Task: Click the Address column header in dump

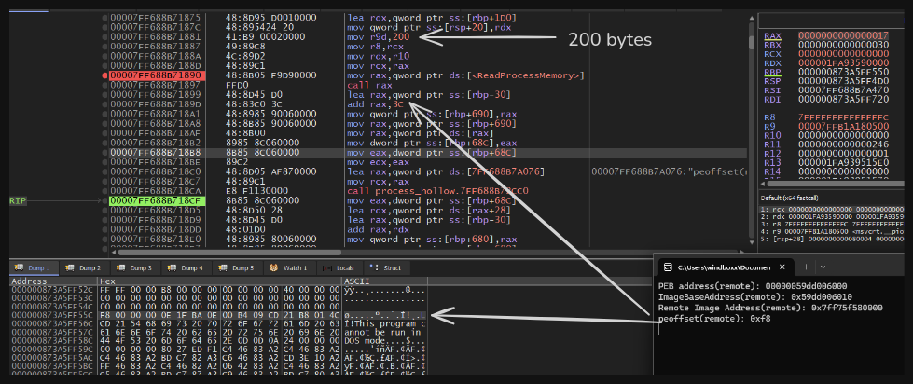Action: click(28, 280)
